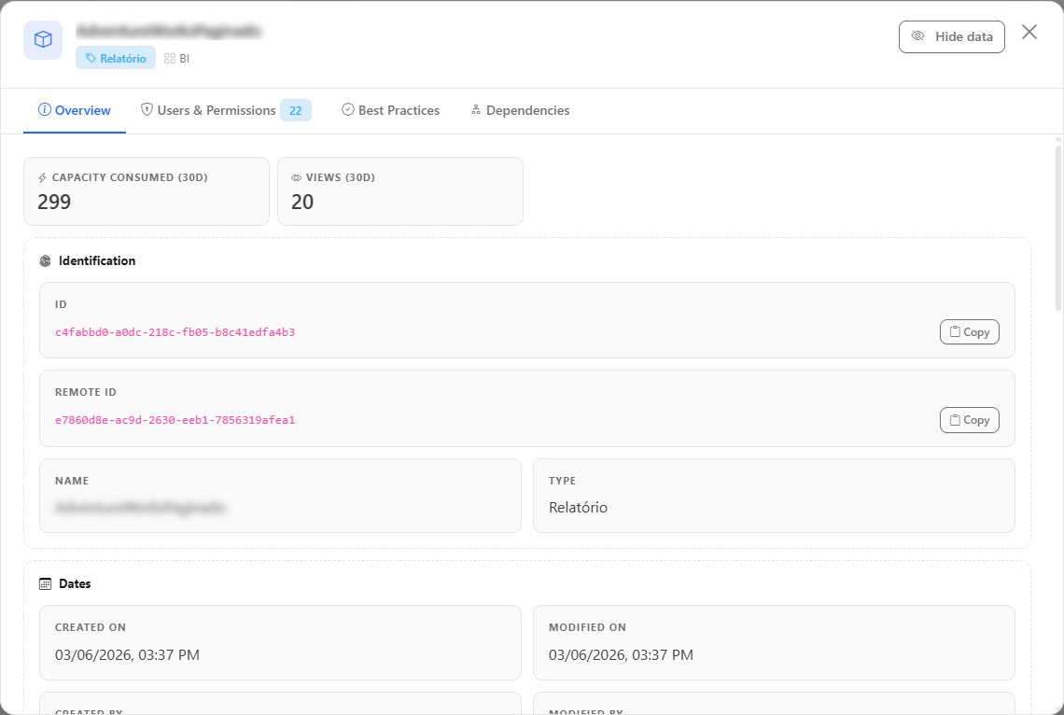Screen dimensions: 1064x715
Task: Open the Dependencies tab
Action: 520,110
